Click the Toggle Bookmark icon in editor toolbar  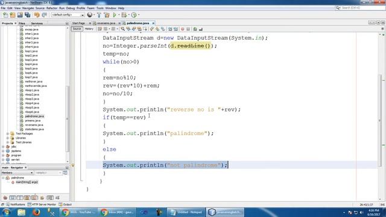[163, 29]
